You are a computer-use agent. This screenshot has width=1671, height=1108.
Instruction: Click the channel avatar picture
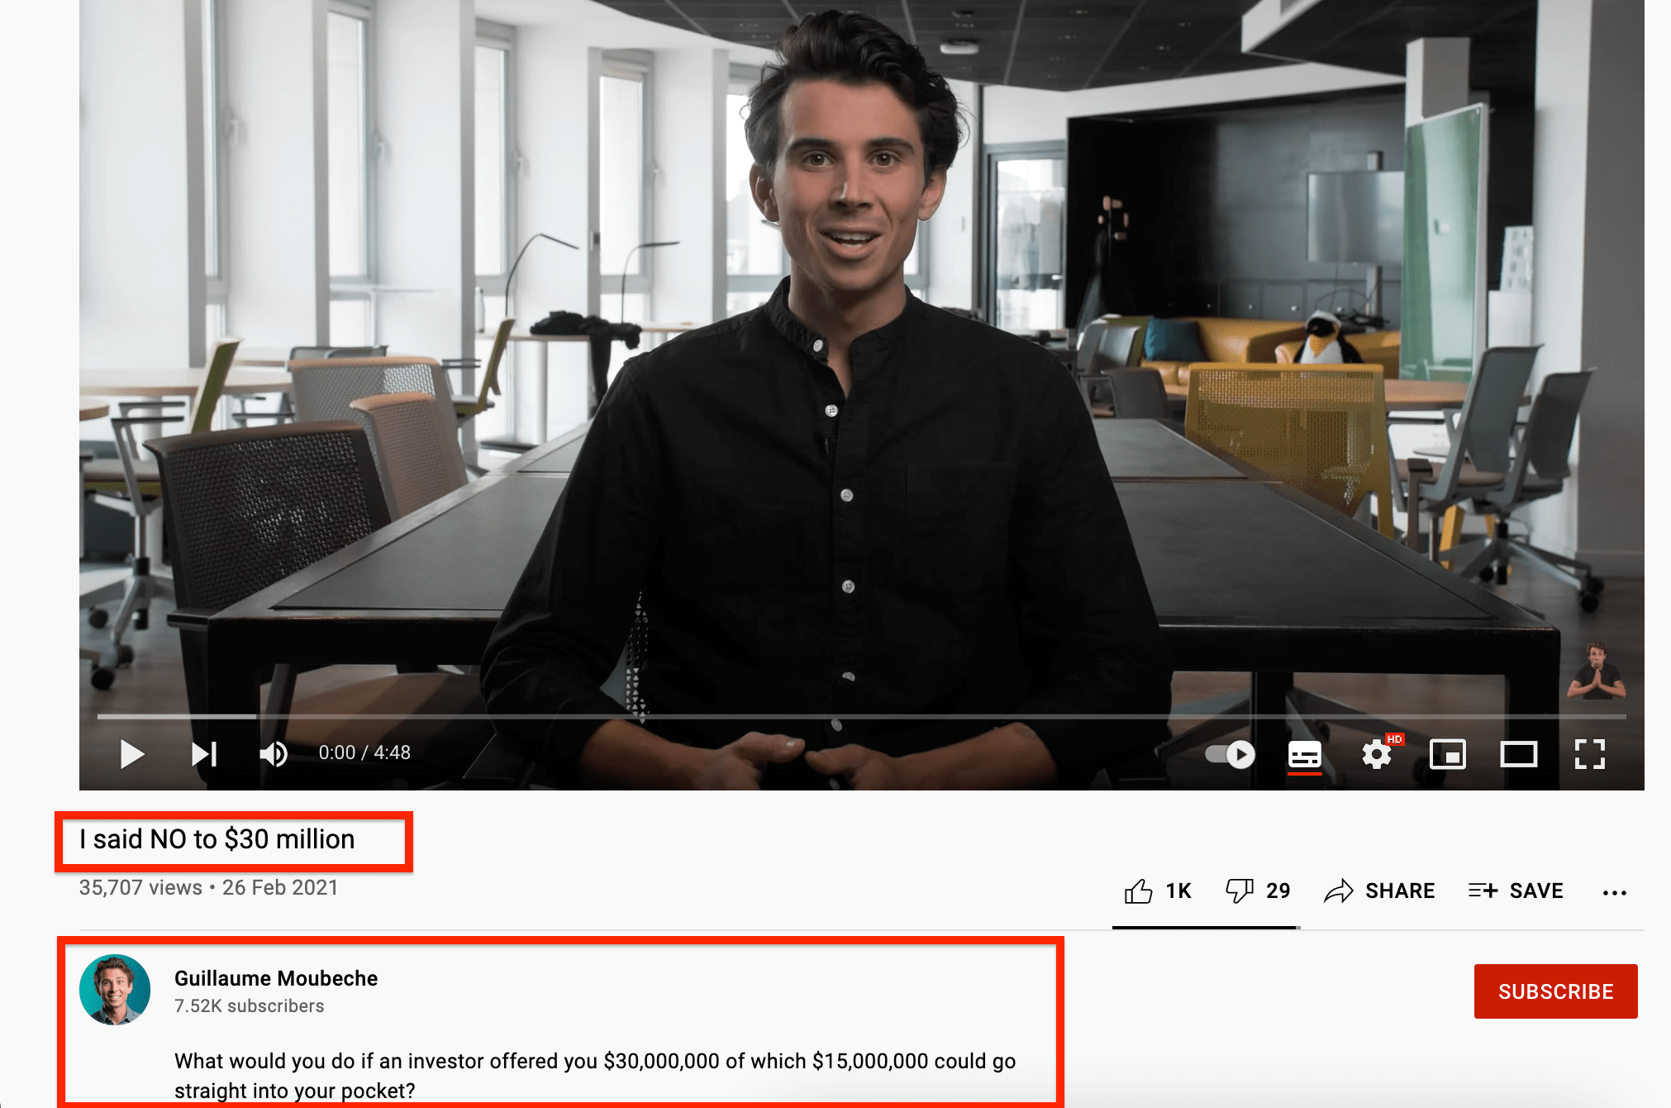115,990
